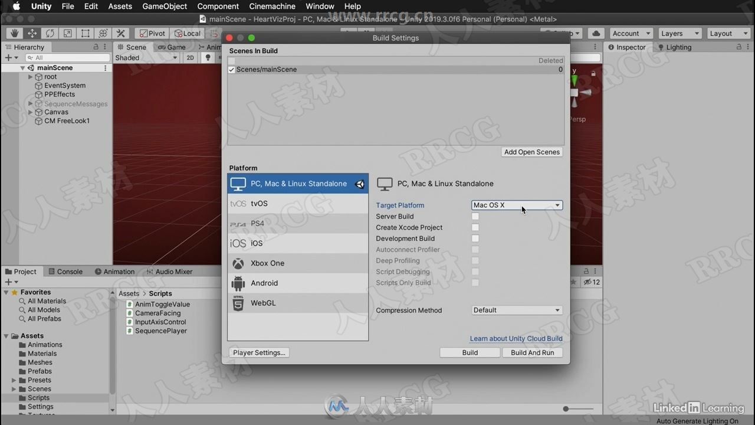Toggle scene lighting bulb icon
755x425 pixels.
208,57
